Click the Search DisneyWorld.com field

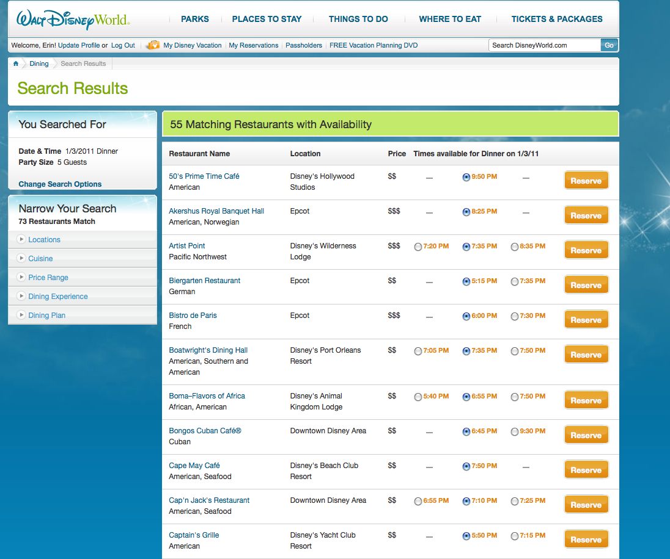pos(544,45)
